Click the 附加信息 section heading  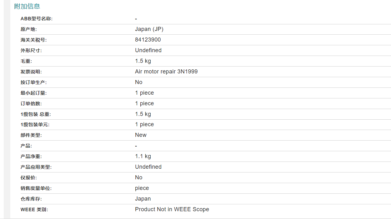(x=27, y=6)
